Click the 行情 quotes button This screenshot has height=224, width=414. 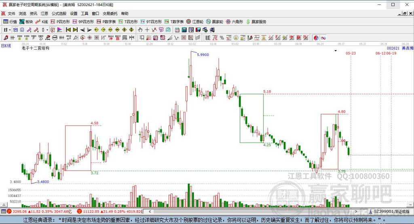point(10,22)
